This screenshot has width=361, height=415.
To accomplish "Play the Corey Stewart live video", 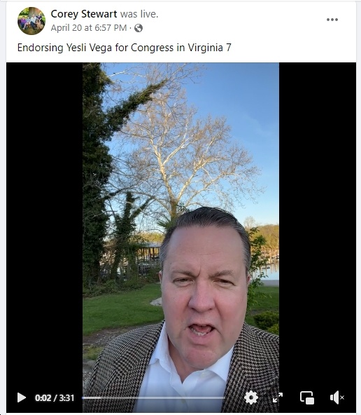I will [x=22, y=397].
